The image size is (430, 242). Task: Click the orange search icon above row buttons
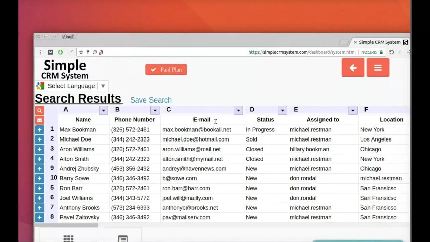click(x=39, y=110)
